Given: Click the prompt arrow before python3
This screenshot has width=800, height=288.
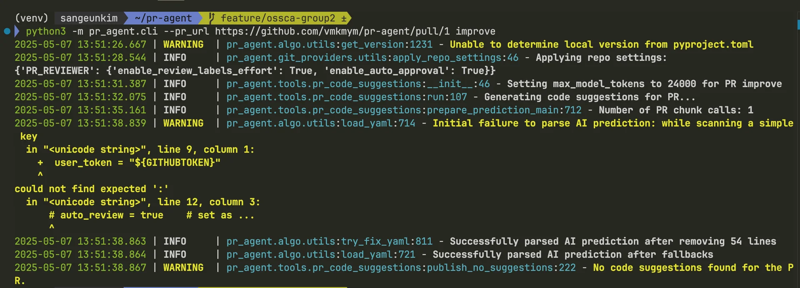Looking at the screenshot, I should click(17, 31).
